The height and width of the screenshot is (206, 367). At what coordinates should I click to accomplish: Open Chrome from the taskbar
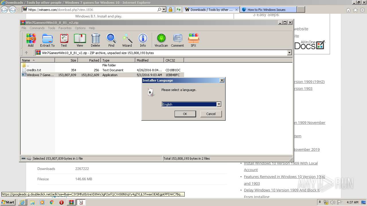(52, 202)
